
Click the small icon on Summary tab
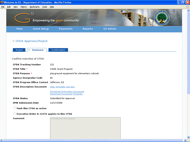(29, 50)
